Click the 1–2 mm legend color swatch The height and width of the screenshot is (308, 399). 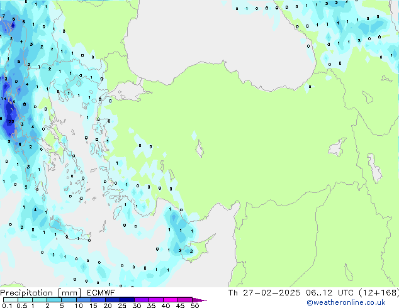pyautogui.click(x=40, y=300)
